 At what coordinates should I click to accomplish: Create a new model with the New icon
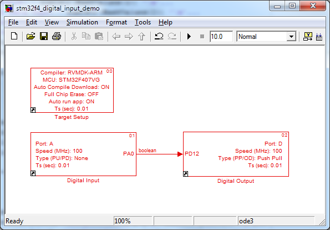coord(14,36)
